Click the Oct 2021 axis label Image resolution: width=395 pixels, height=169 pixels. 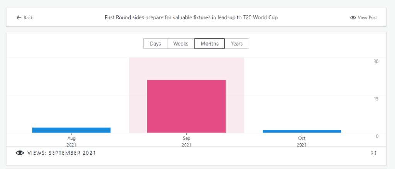tap(302, 141)
